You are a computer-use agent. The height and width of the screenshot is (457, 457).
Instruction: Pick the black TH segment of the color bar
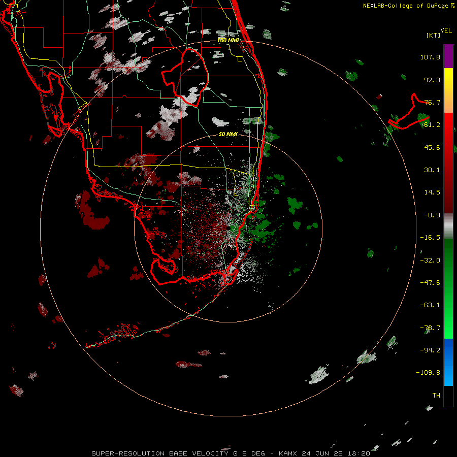[448, 396]
